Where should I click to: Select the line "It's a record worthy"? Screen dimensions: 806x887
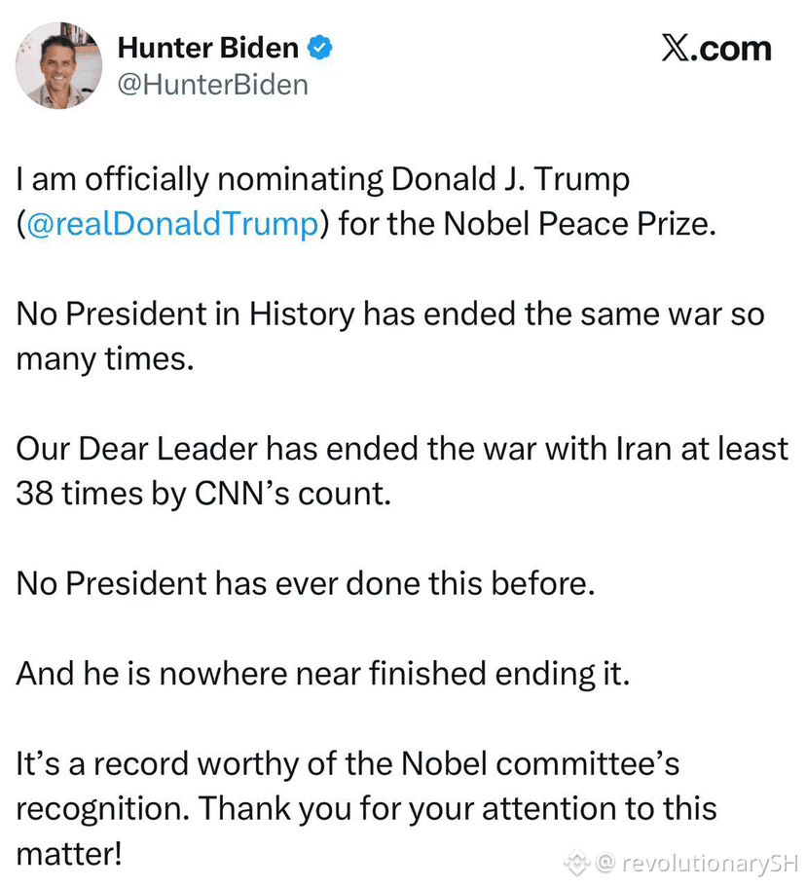click(348, 763)
